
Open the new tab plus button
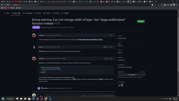coord(156,2)
